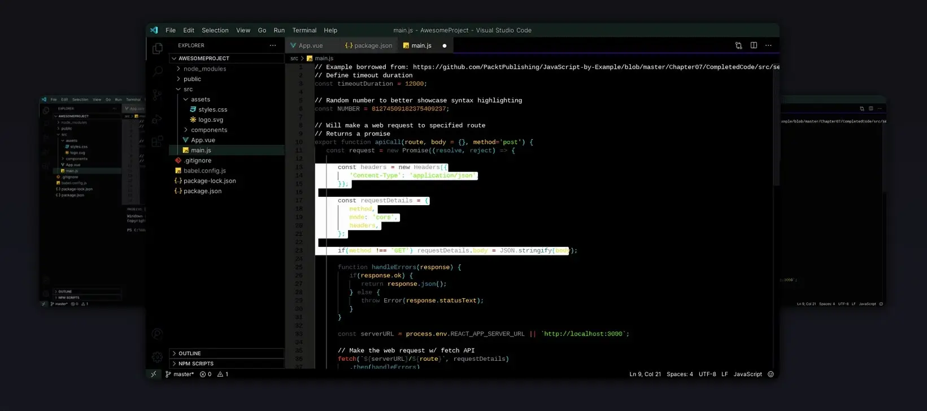Expand the OUTLINE section
The width and height of the screenshot is (927, 411).
coord(227,353)
